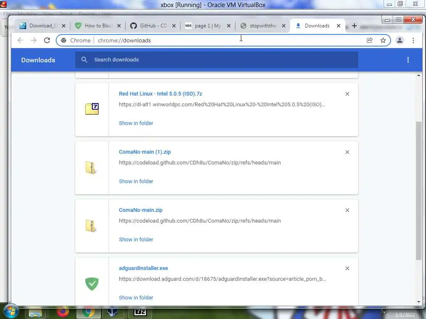The image size is (426, 319).
Task: Click the scrollbar down arrow
Action: point(419,302)
